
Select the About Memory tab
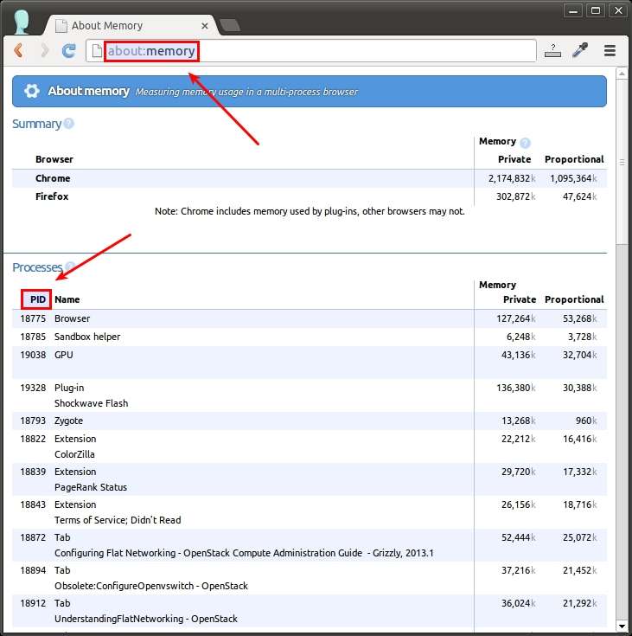131,26
